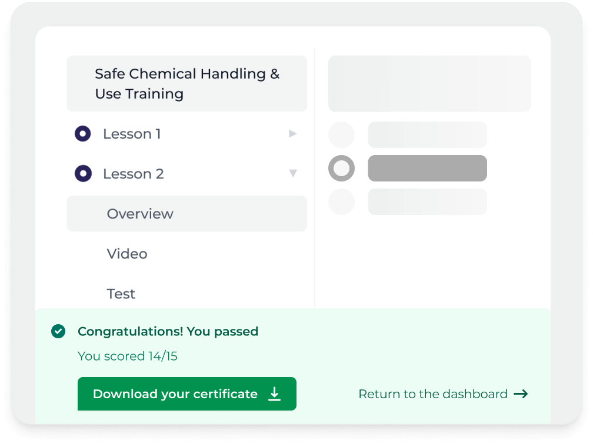Go to the Test section of Lesson 2
This screenshot has height=444, width=593.
pos(121,294)
